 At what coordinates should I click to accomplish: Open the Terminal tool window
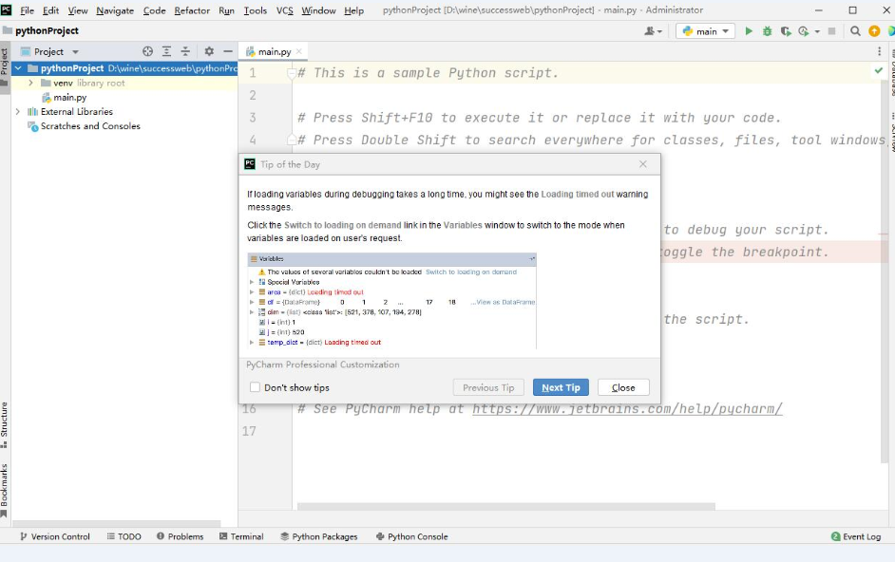[x=241, y=536]
